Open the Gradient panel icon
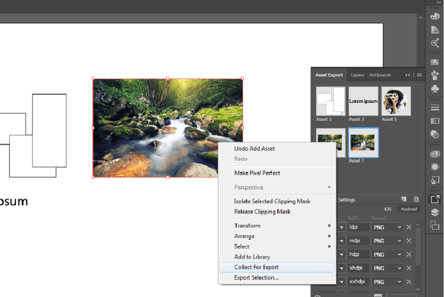This screenshot has width=444, height=297. pyautogui.click(x=435, y=121)
